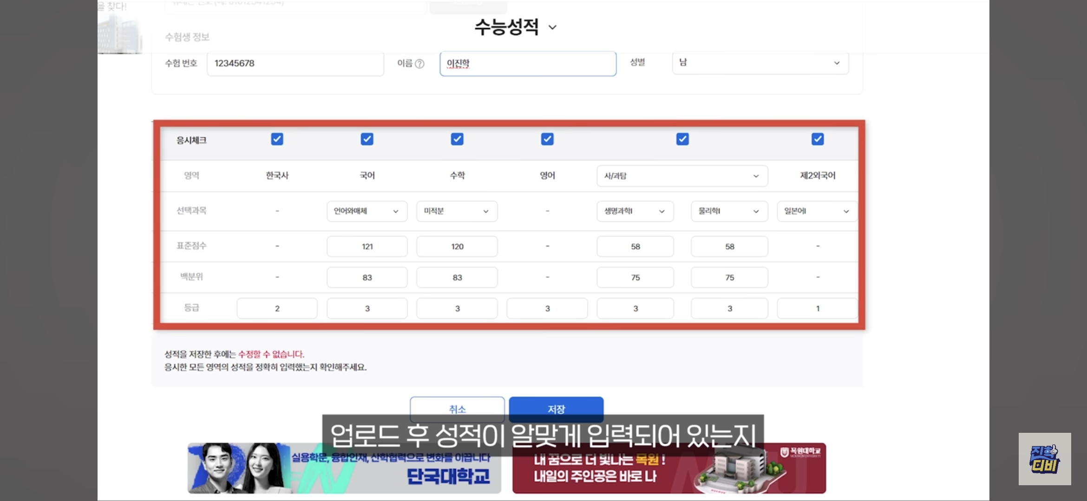
Task: Open the 언어와매체 subject dropdown
Action: [x=367, y=211]
